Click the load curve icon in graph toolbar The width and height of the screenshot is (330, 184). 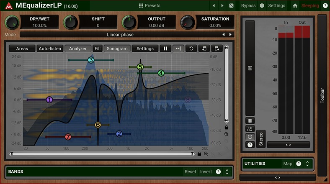[x=204, y=49]
